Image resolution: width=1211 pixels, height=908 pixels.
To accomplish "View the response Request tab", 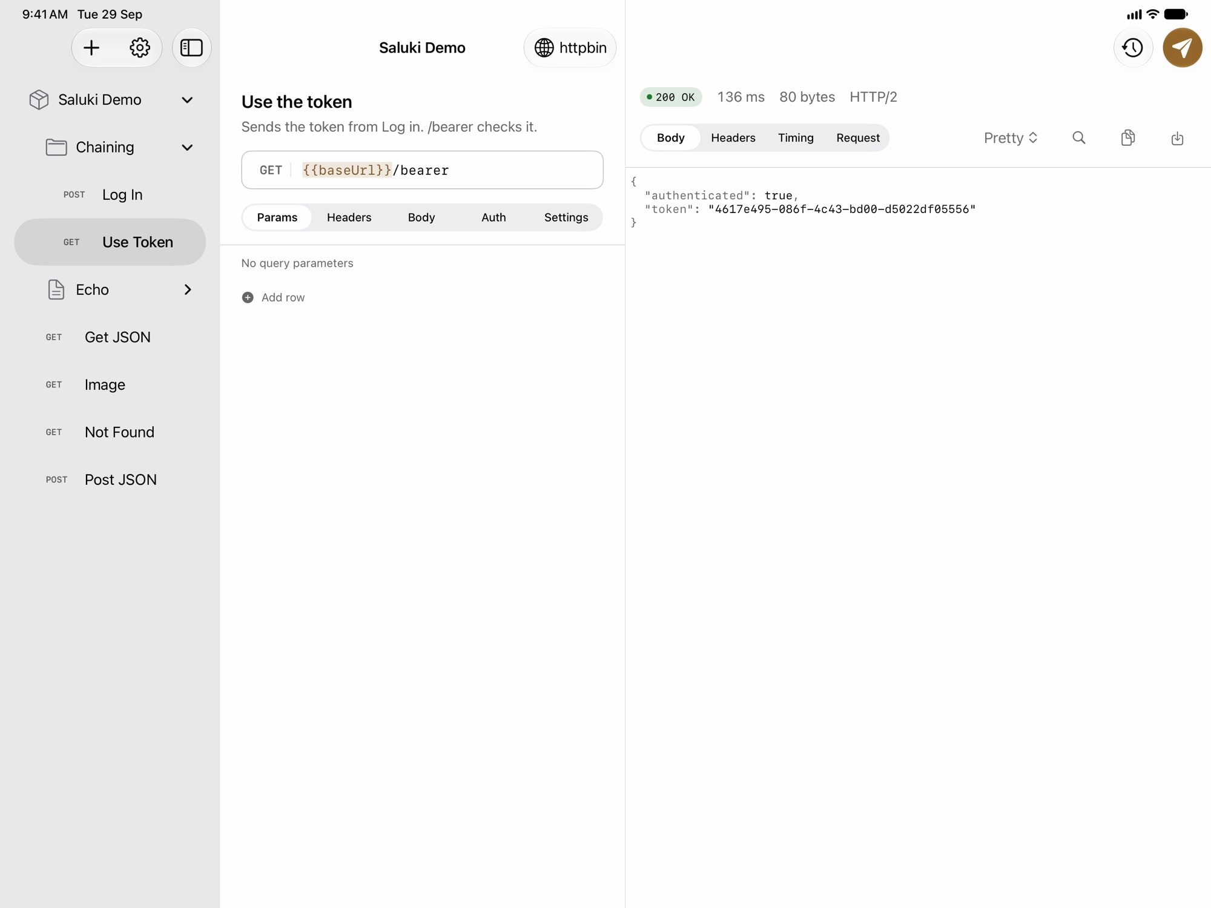I will 858,138.
